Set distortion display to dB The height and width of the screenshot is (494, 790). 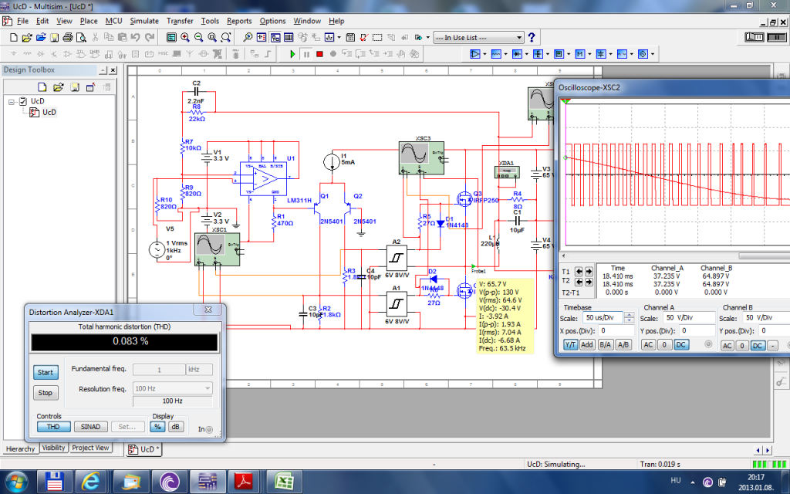click(176, 426)
